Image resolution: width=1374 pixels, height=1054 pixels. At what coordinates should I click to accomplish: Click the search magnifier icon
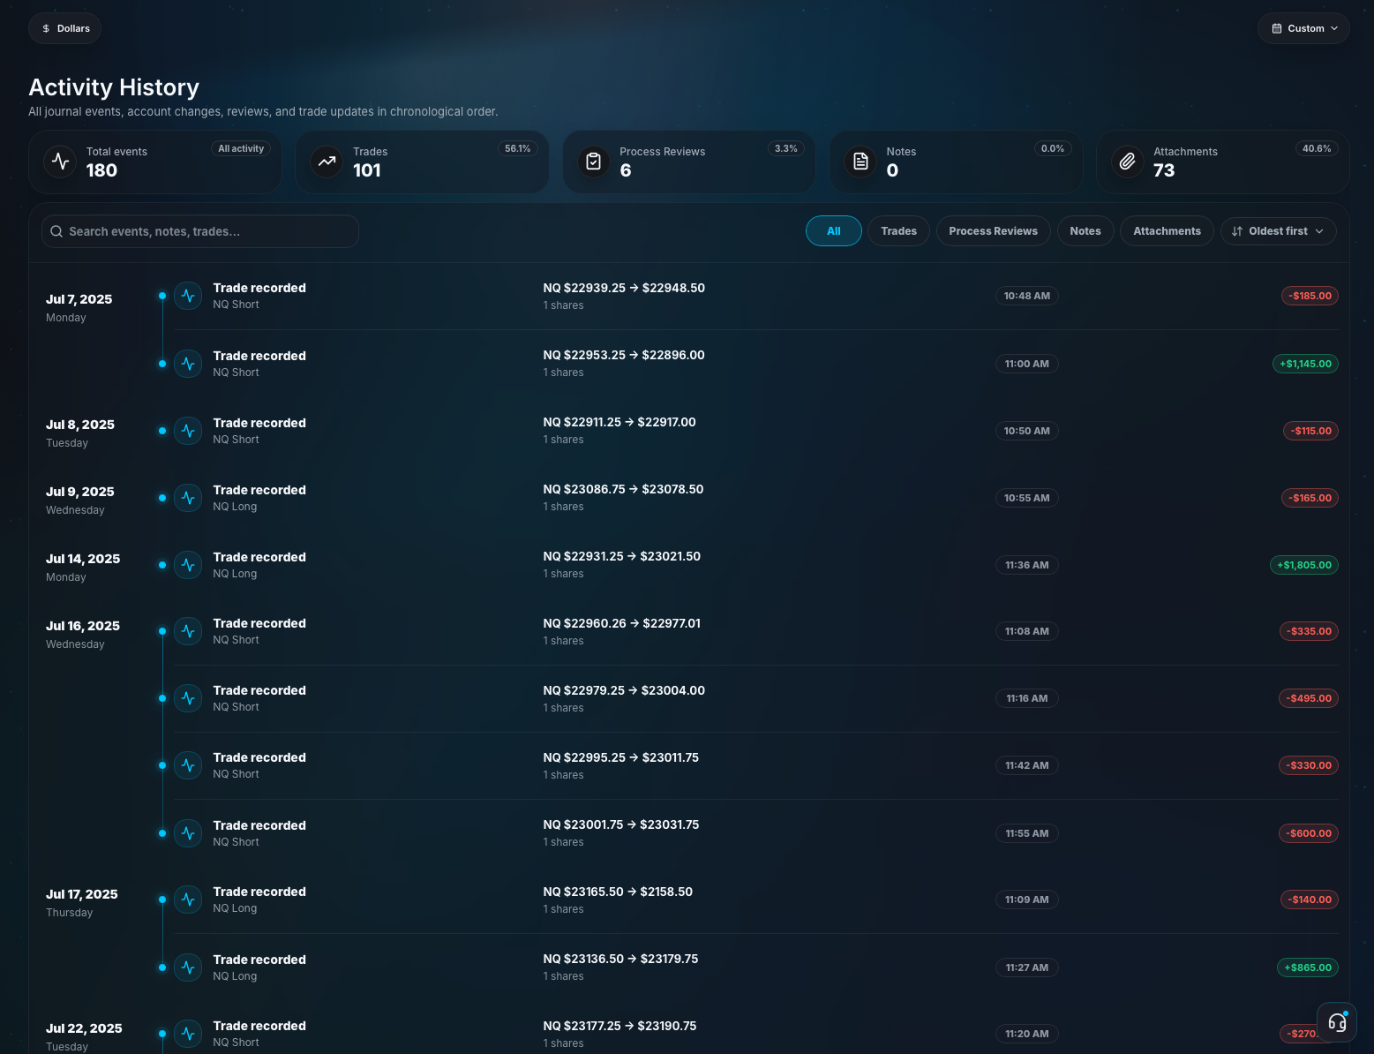56,231
